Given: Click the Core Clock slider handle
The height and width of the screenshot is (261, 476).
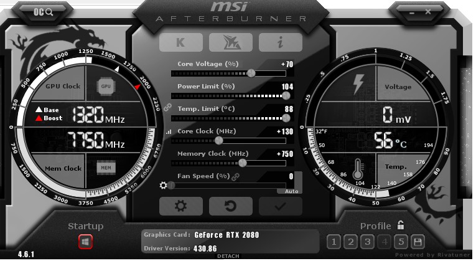Looking at the screenshot, I should click(219, 140).
